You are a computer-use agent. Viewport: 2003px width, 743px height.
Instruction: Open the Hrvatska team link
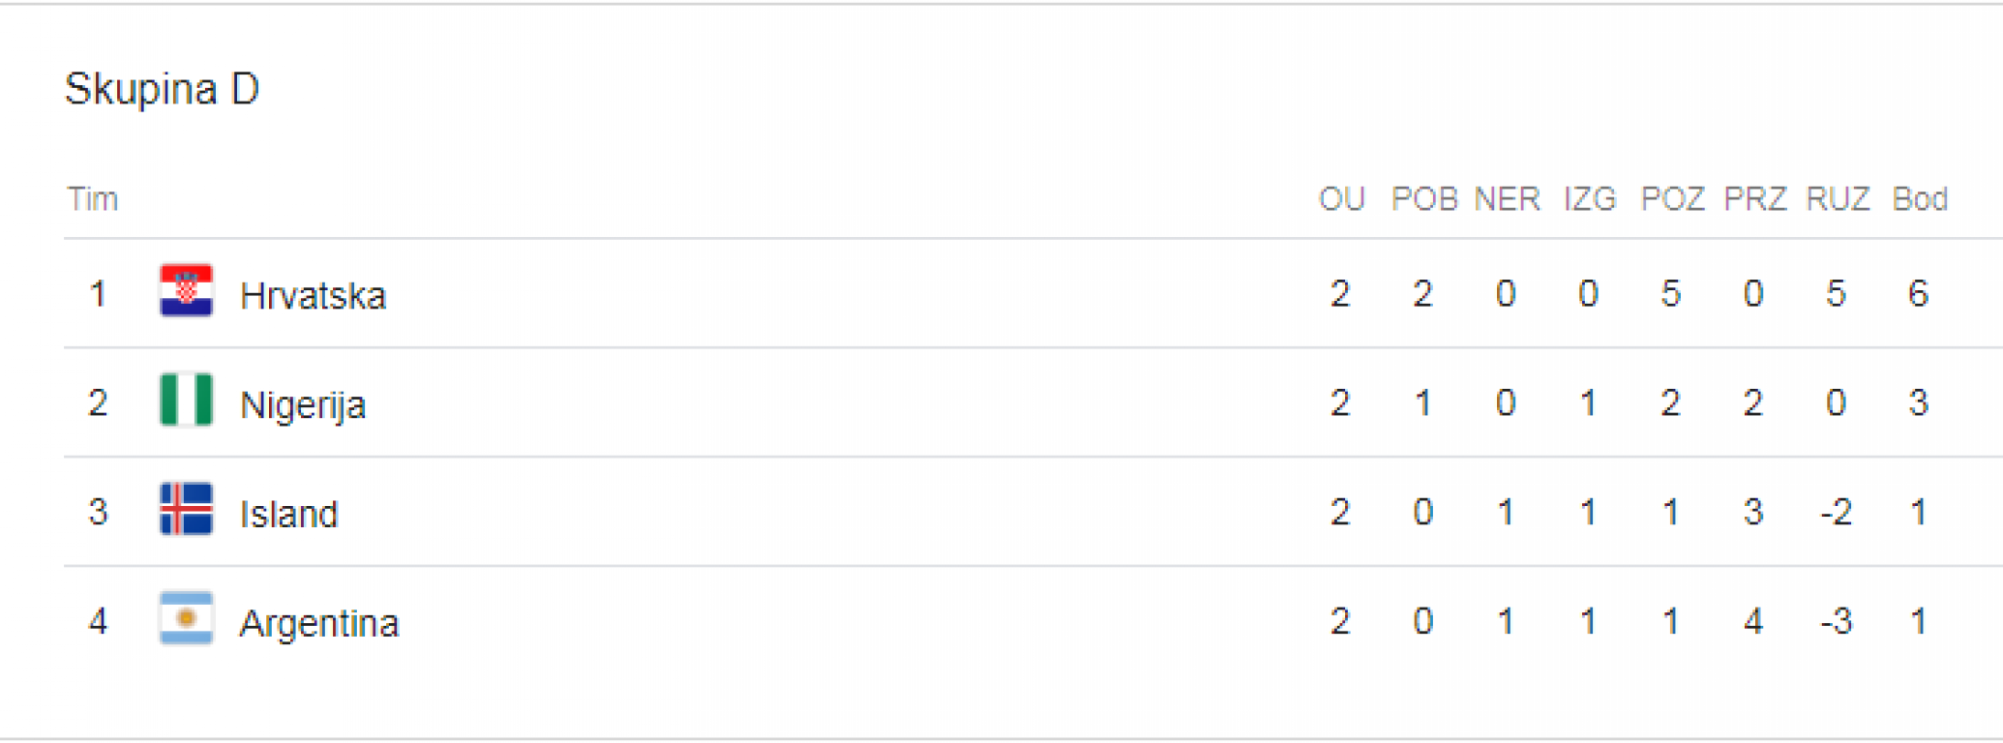point(313,295)
